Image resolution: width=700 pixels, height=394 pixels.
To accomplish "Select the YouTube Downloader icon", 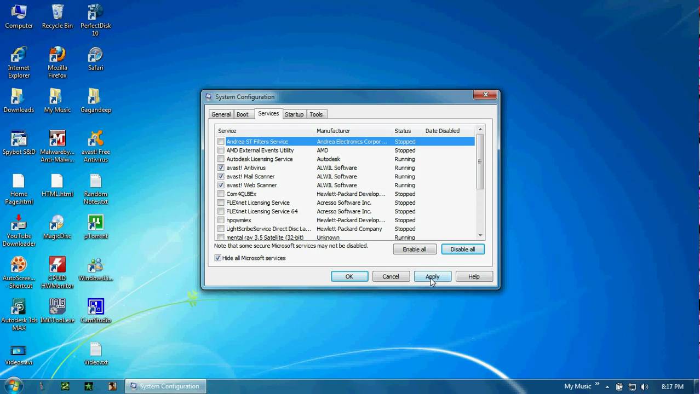I will tap(19, 231).
